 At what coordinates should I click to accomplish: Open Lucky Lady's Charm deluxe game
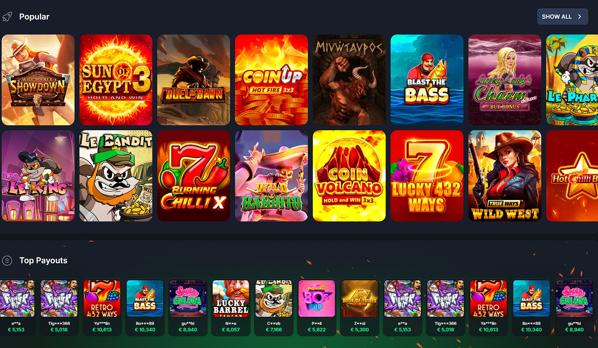(x=505, y=80)
